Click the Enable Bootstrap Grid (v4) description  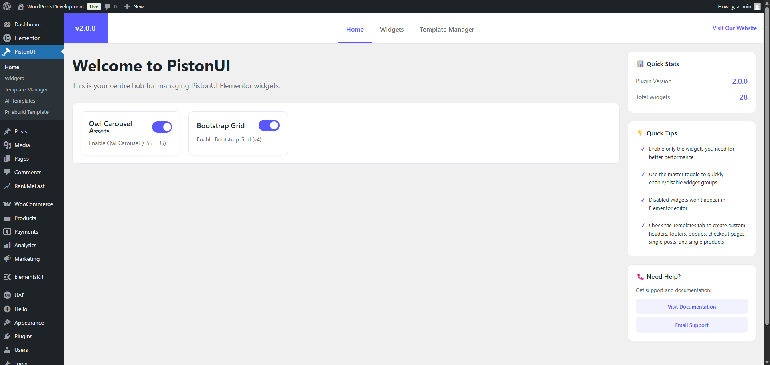[229, 139]
